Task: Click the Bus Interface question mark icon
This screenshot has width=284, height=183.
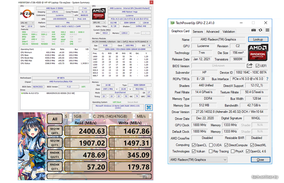Action: point(267,79)
